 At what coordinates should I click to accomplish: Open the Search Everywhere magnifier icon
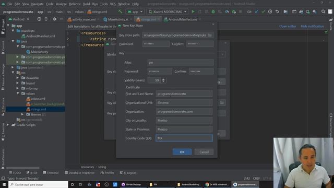[x=323, y=11]
